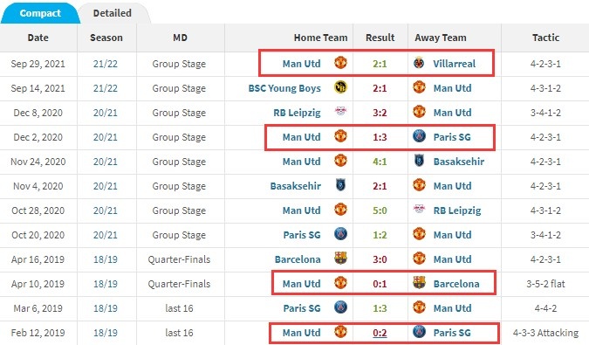Click the Date column header

(x=38, y=38)
